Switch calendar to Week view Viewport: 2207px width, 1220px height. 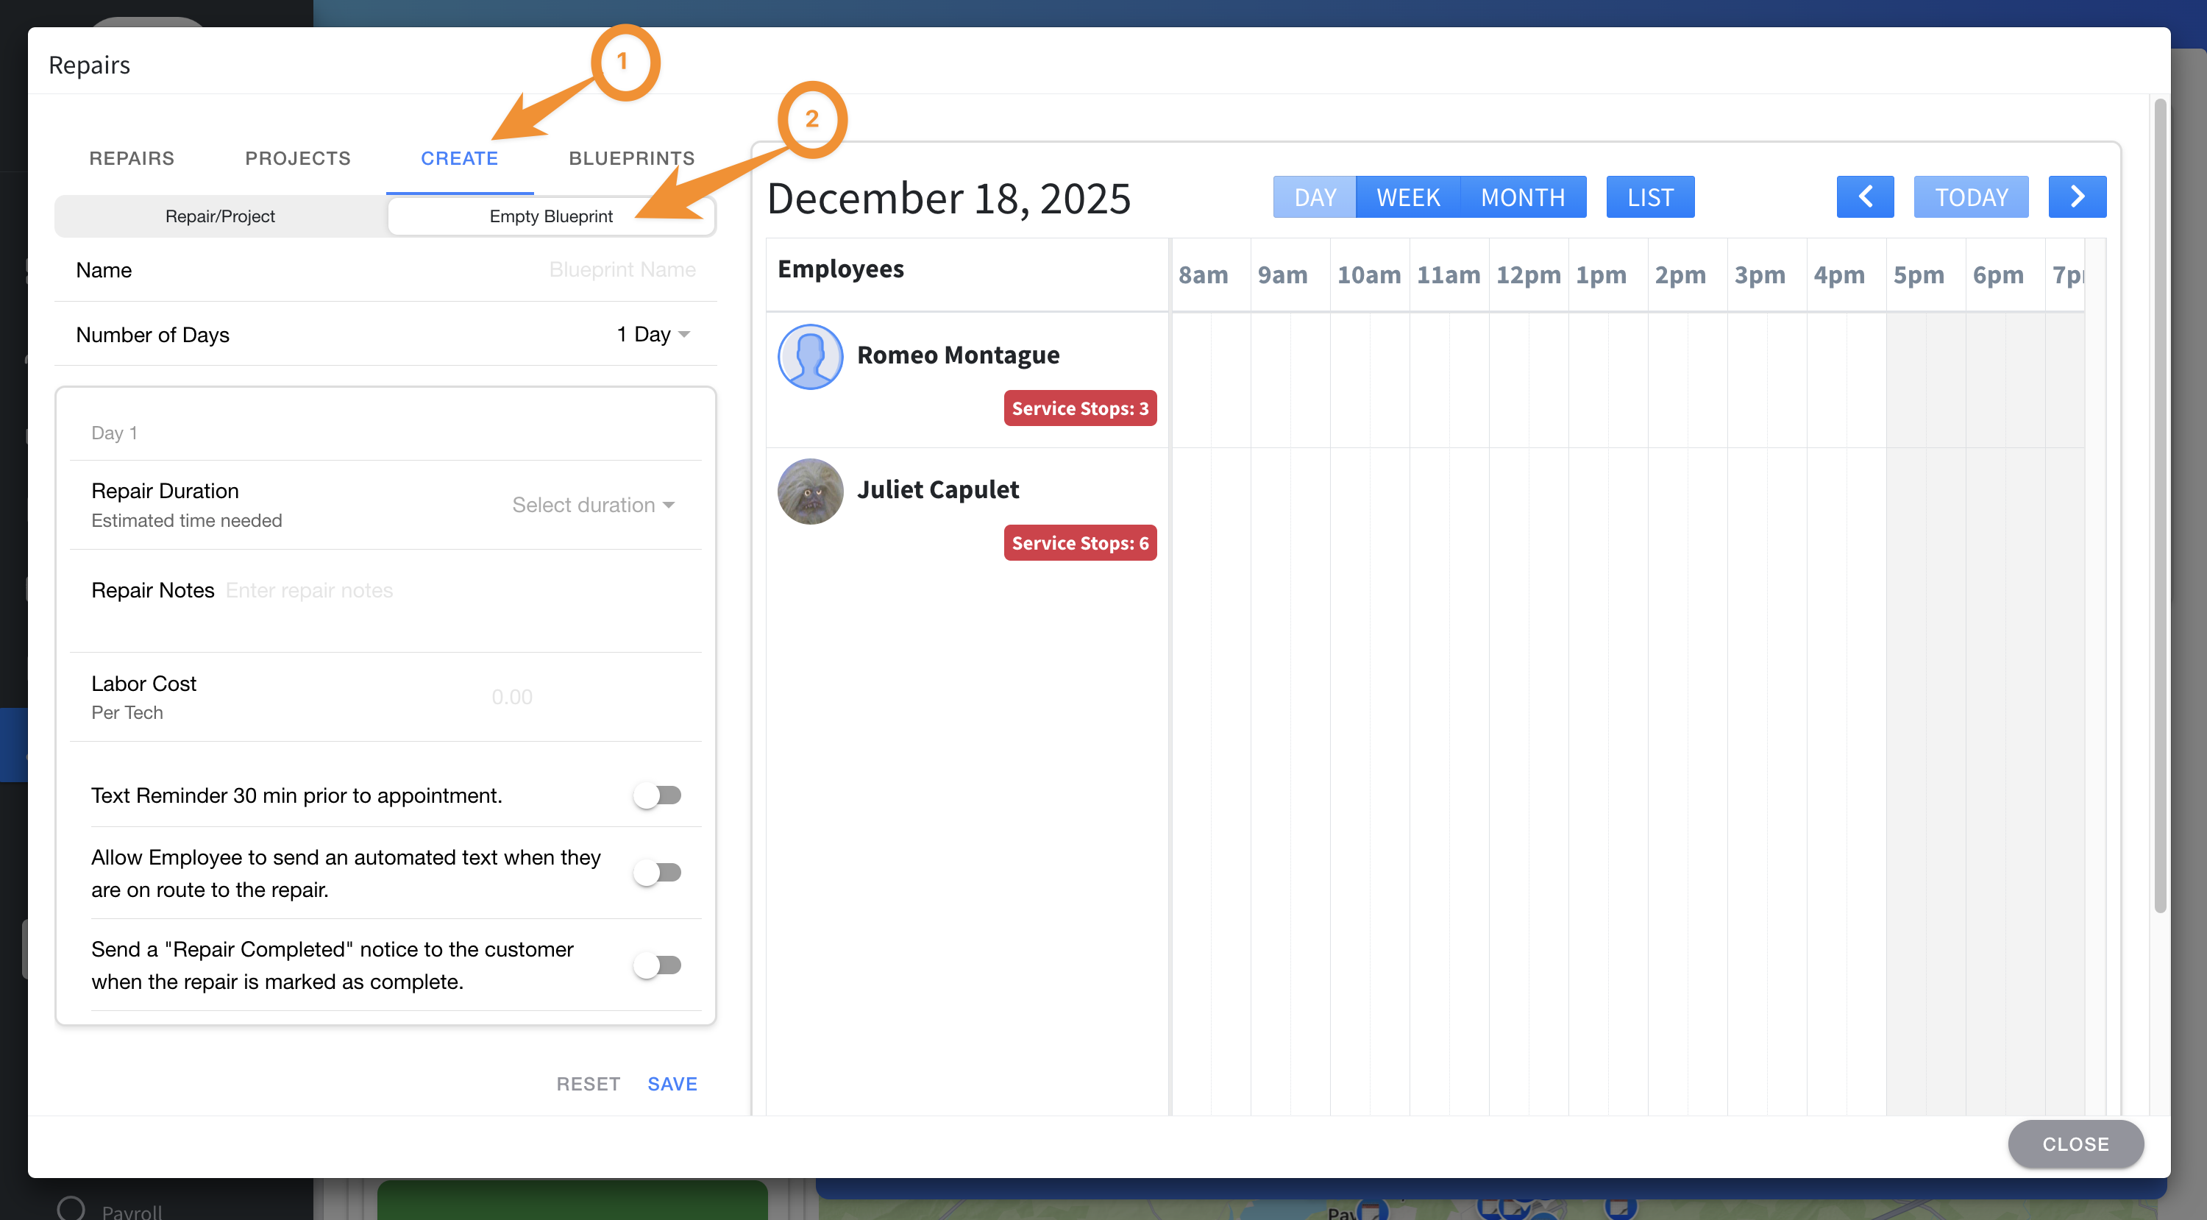pos(1407,197)
